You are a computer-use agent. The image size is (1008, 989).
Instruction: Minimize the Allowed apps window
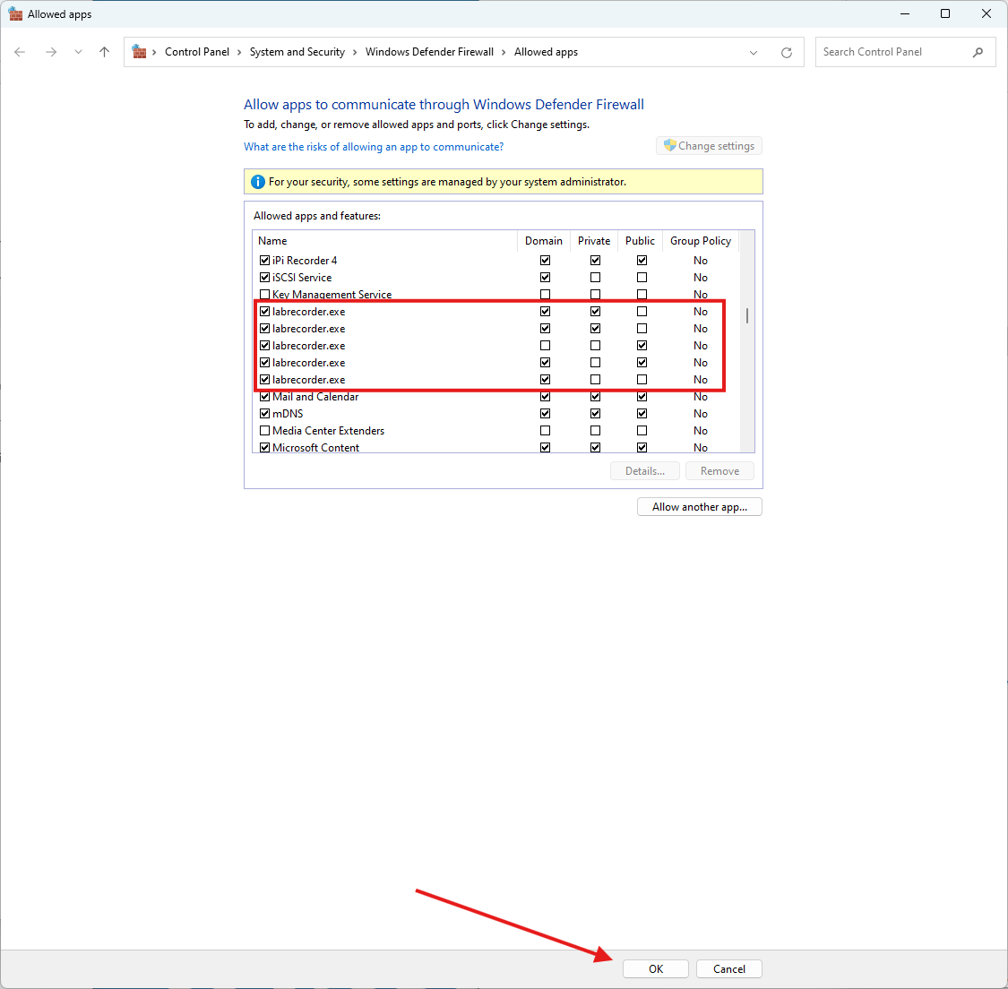point(905,13)
